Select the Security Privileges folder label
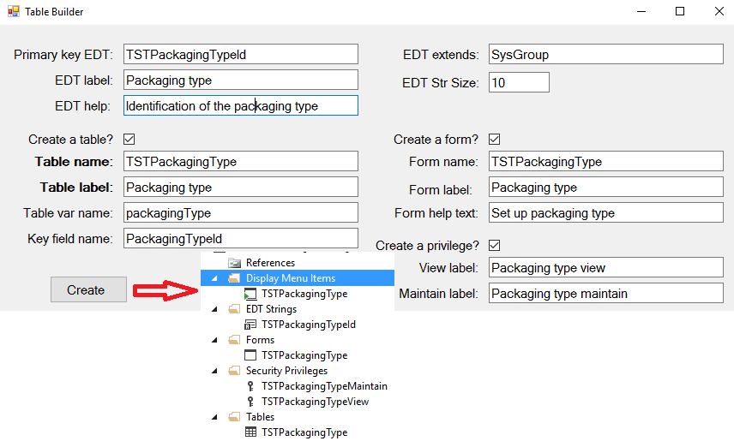734x447 pixels. [x=286, y=371]
